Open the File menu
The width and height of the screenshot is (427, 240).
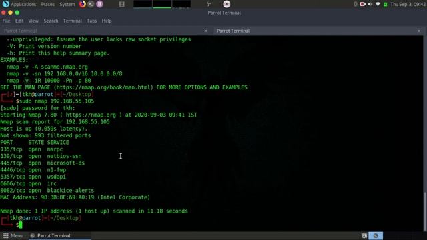click(6, 21)
